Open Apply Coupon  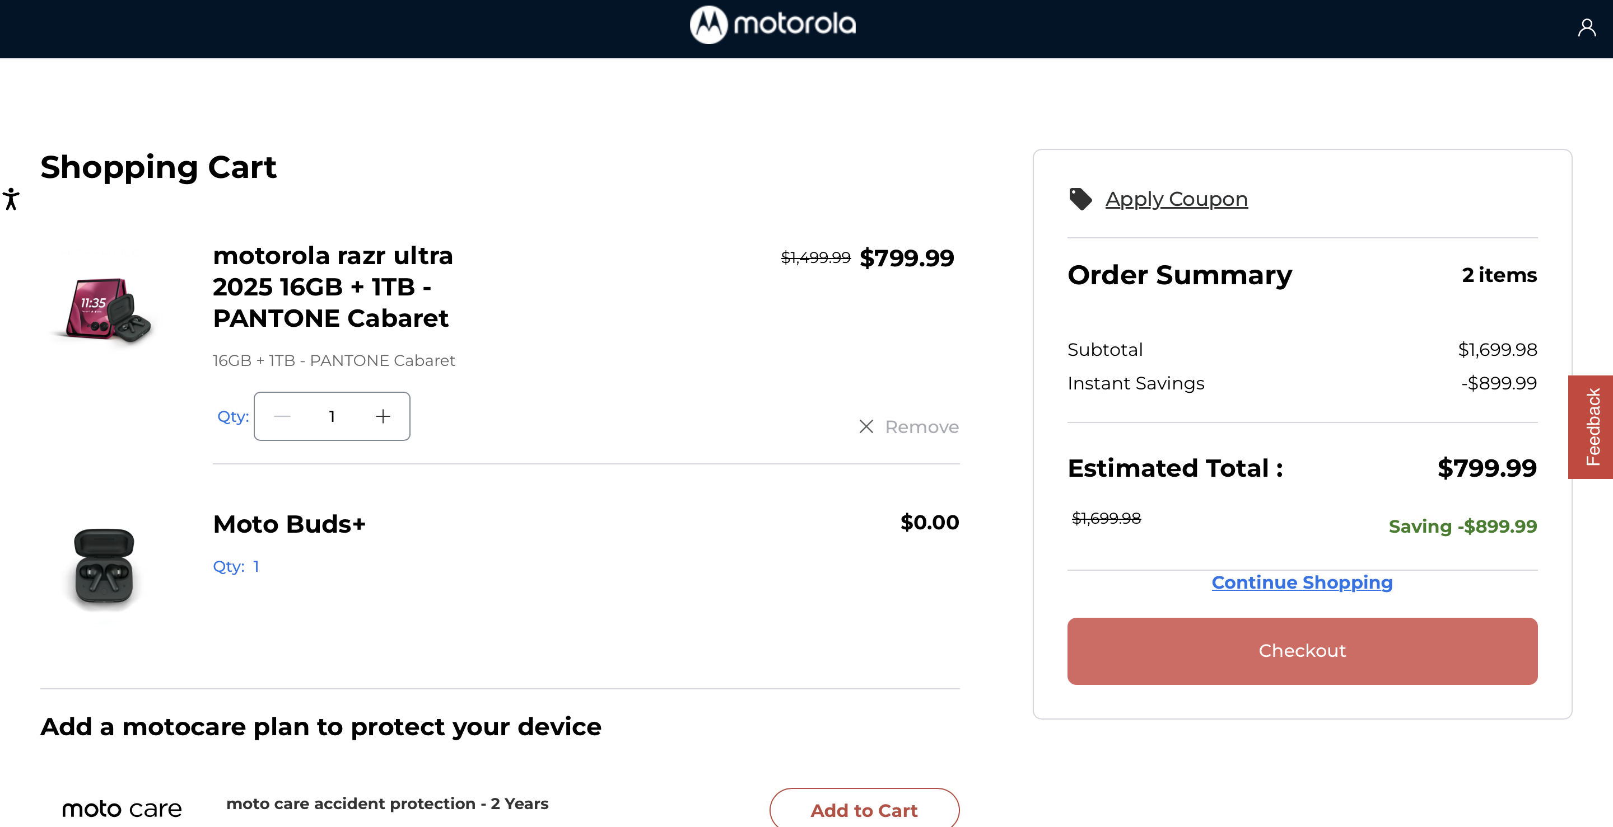click(1177, 198)
